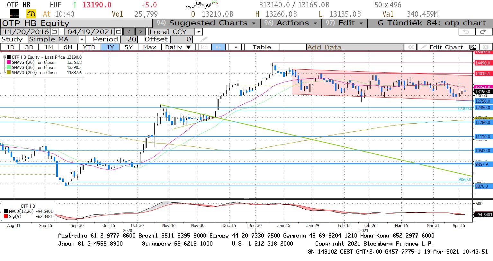Shift date range backward with left arrow
Screen dimensions: 493x261
point(129,32)
